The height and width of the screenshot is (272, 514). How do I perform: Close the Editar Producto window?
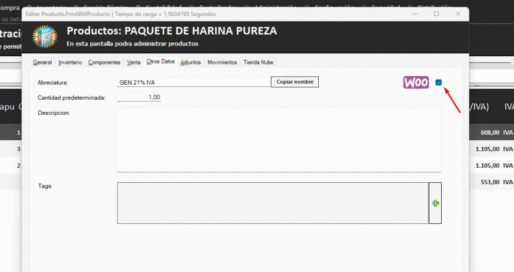point(458,14)
